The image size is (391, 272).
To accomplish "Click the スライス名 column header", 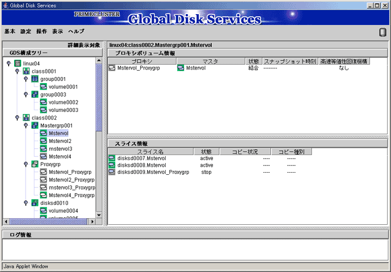I will pyautogui.click(x=151, y=151).
